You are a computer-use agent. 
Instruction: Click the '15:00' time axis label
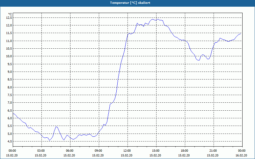point(156,151)
